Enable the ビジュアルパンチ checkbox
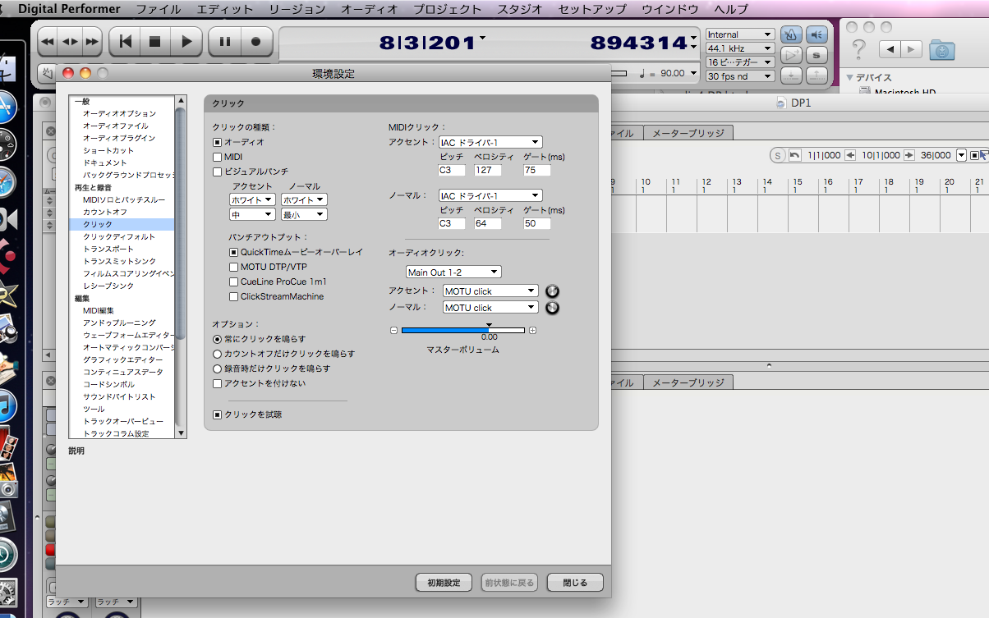 click(217, 172)
